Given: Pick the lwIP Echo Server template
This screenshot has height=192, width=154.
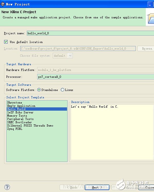Looking at the screenshot, I should click(x=20, y=113).
